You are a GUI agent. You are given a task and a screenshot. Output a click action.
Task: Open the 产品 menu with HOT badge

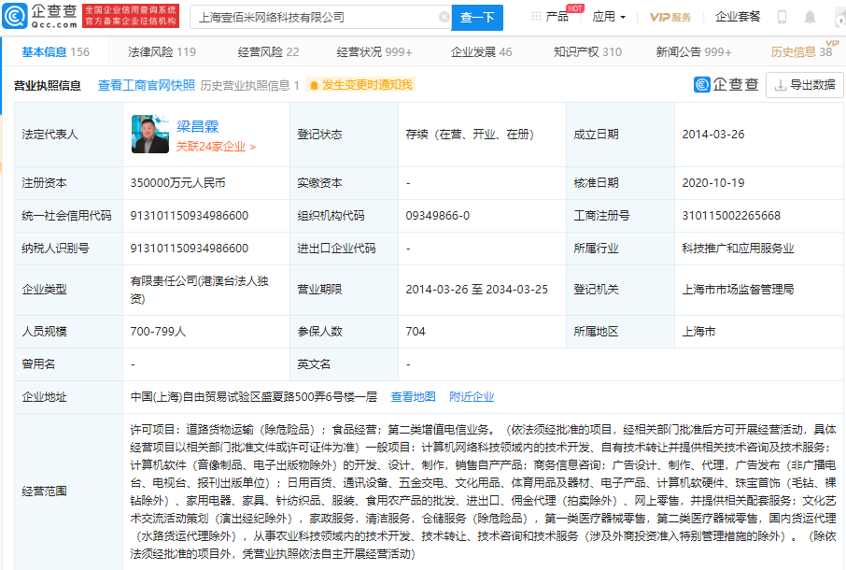click(x=557, y=17)
